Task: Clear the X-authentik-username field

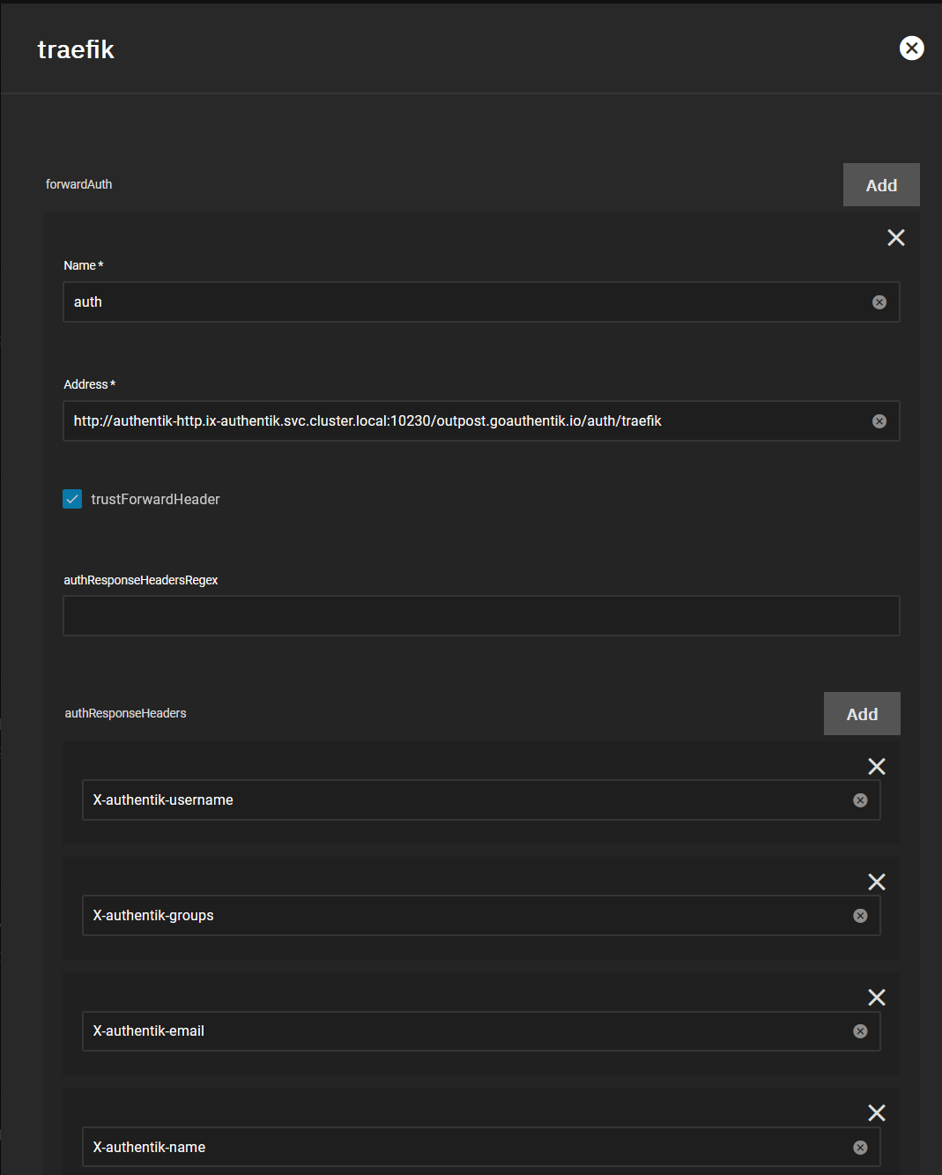Action: [861, 800]
